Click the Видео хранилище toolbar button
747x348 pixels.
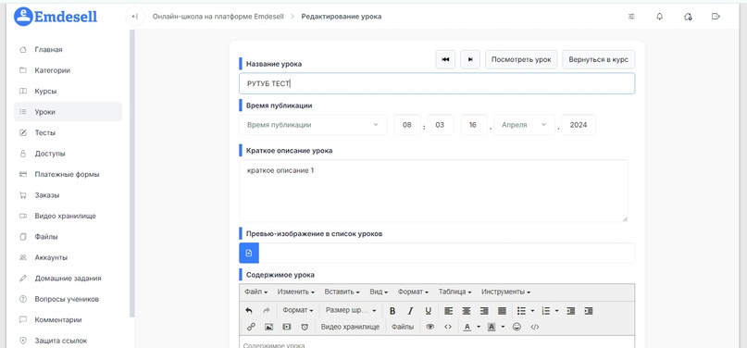pyautogui.click(x=350, y=327)
